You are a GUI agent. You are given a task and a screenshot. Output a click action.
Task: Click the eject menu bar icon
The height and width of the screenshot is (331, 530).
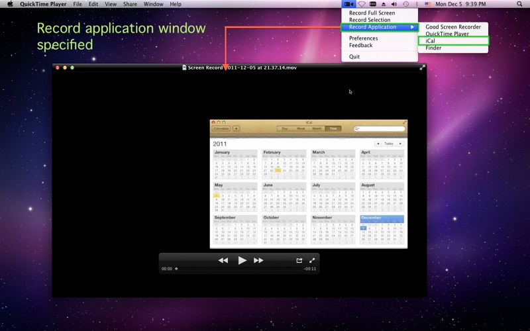pyautogui.click(x=384, y=4)
